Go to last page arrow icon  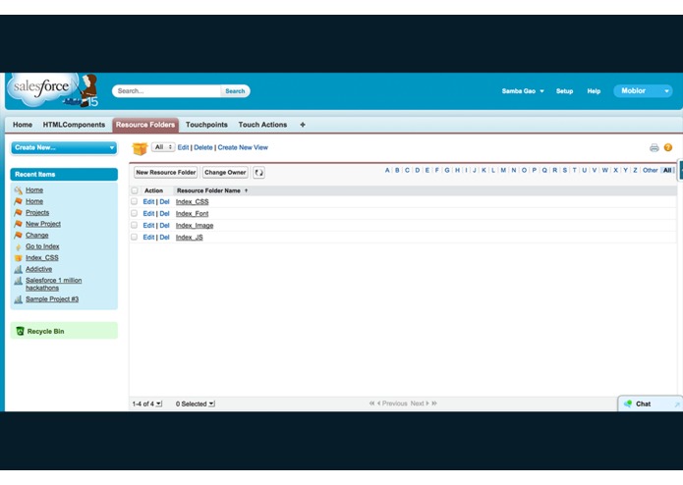(434, 404)
